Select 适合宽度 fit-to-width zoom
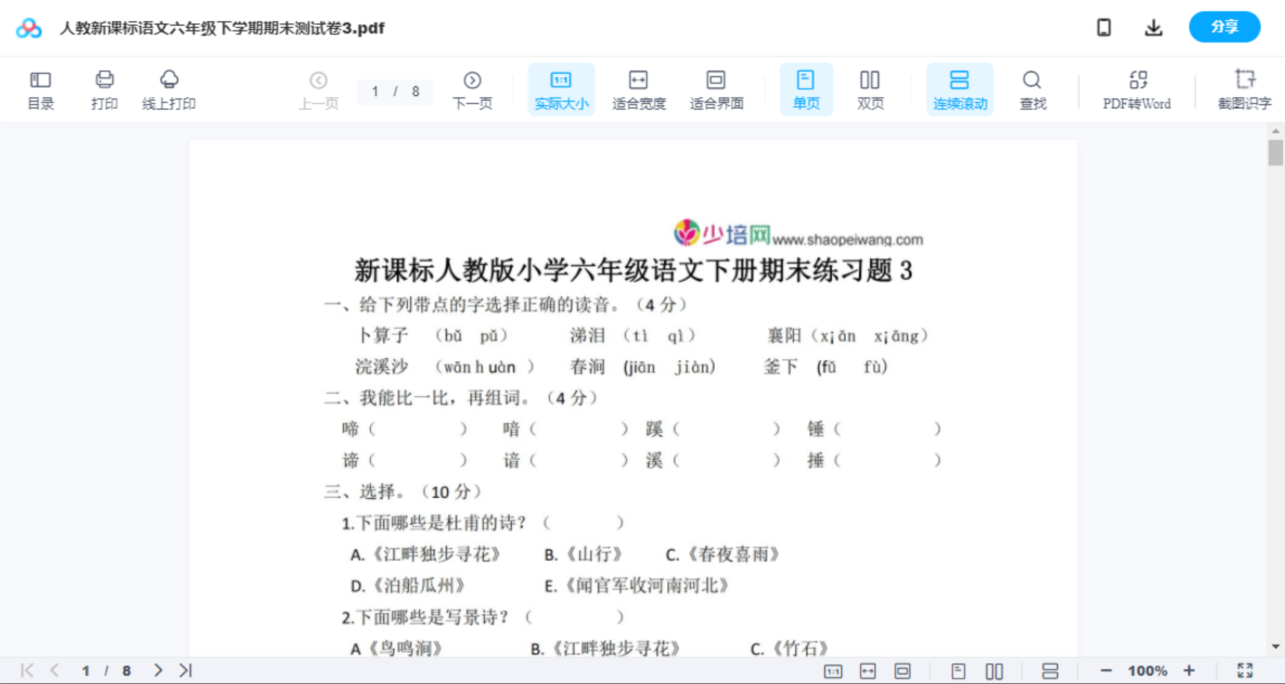 (x=639, y=89)
